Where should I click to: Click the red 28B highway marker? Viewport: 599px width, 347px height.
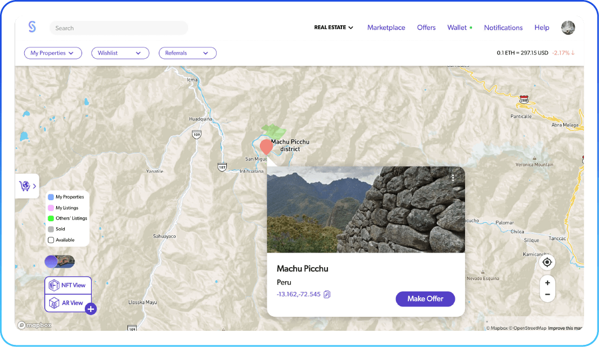[524, 100]
